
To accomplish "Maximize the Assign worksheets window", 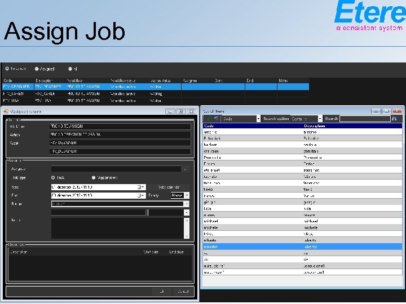I will coord(181,111).
